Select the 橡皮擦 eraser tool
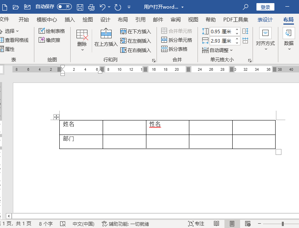The image size is (299, 228). coord(50,40)
